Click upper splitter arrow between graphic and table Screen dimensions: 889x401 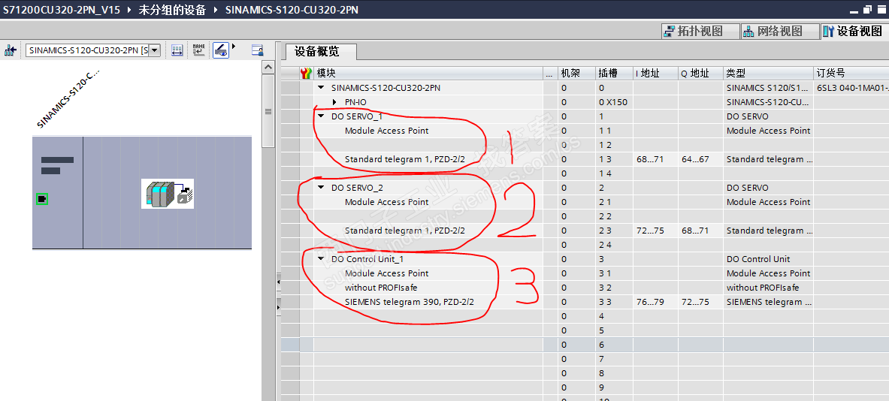pyautogui.click(x=278, y=281)
